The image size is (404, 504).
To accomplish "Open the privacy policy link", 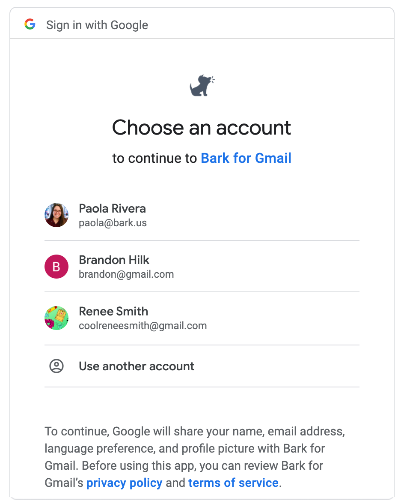I will (125, 483).
